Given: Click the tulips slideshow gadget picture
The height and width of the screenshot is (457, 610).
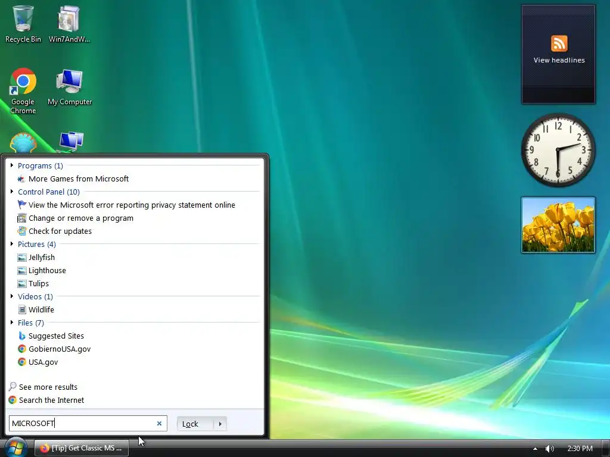Looking at the screenshot, I should pyautogui.click(x=558, y=225).
